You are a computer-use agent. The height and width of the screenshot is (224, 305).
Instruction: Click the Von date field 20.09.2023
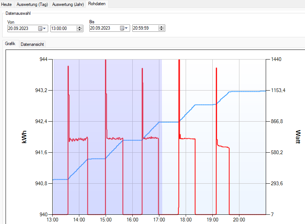(21, 28)
